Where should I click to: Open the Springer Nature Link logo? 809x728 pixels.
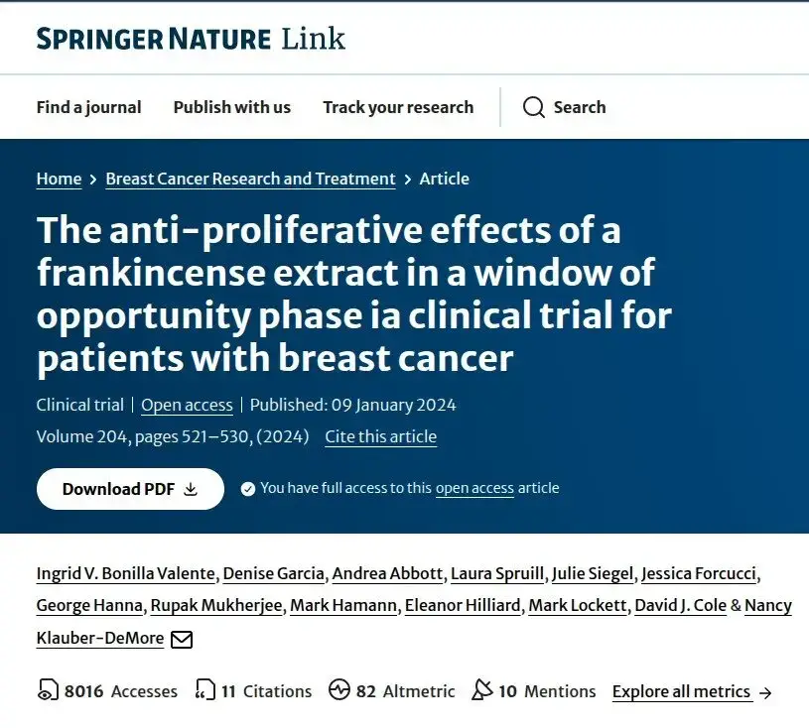tap(191, 39)
